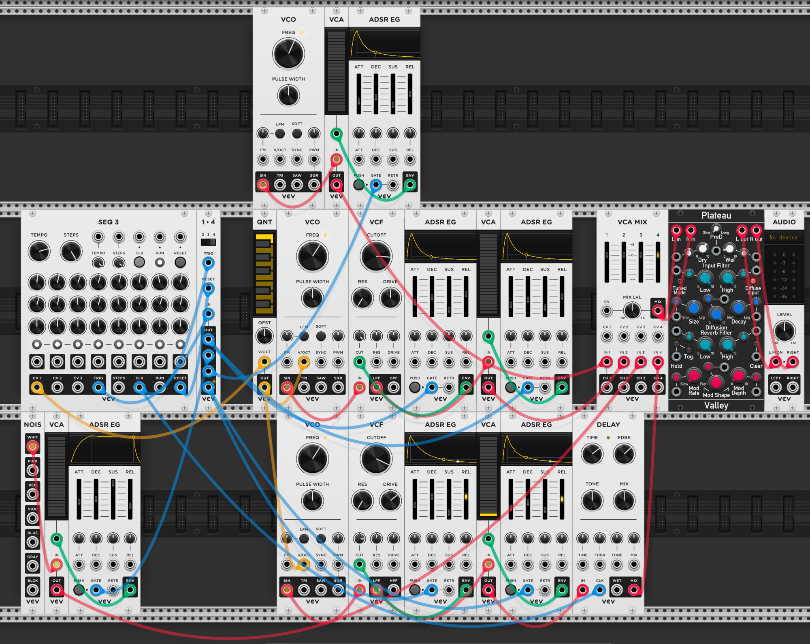
Task: Toggle the SEQ 3 RUN button
Action: (160, 262)
